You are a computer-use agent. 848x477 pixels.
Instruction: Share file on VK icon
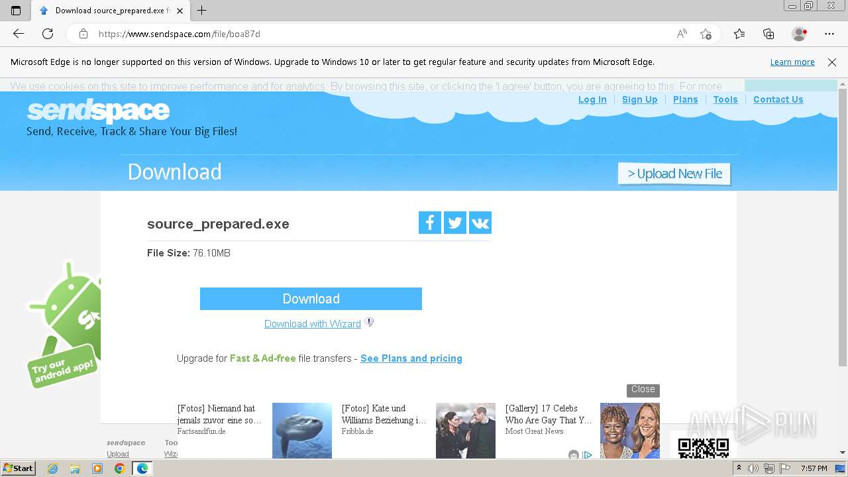480,223
